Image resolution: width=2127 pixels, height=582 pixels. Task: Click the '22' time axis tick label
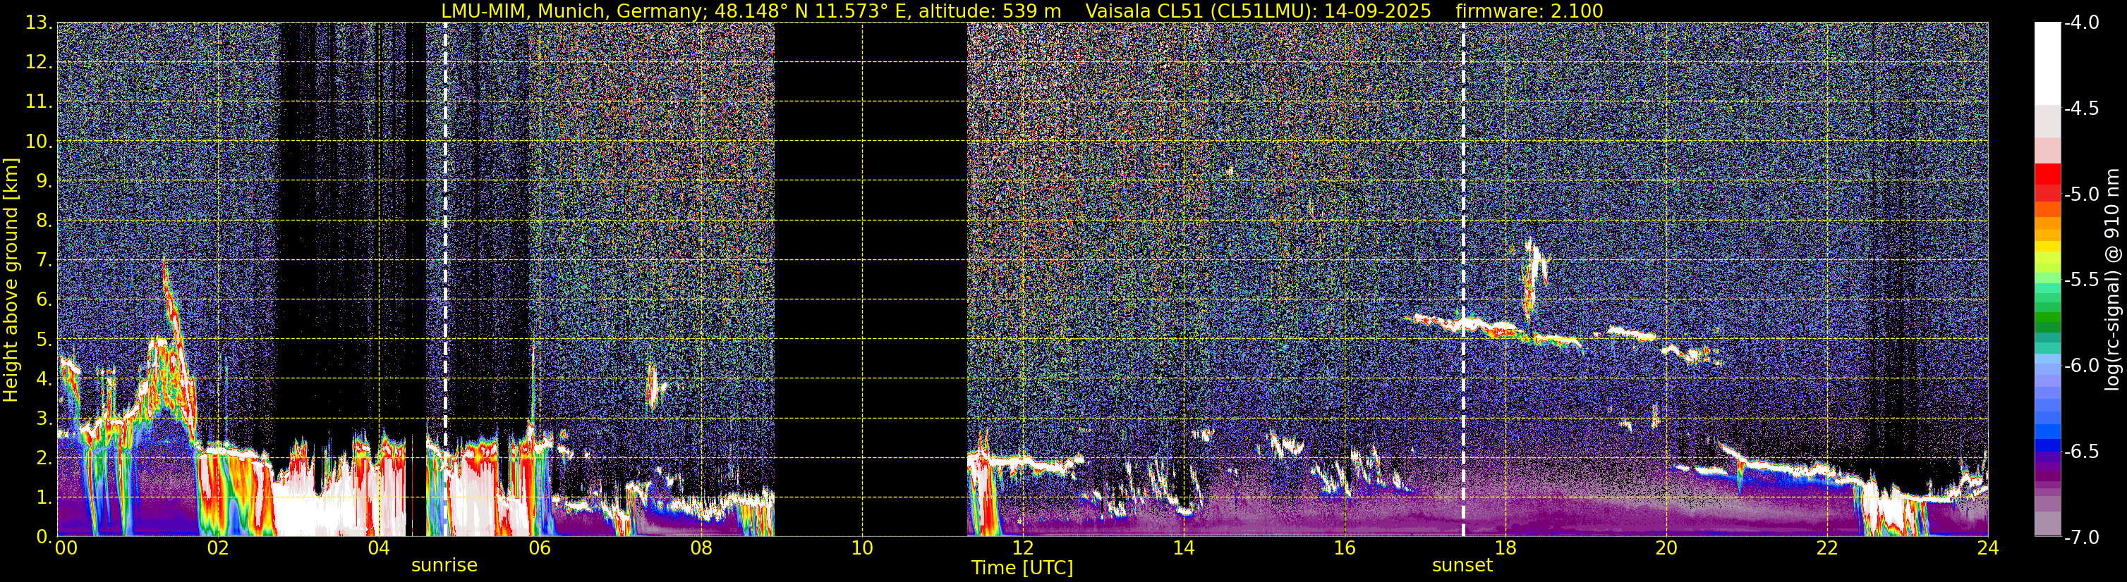1828,548
